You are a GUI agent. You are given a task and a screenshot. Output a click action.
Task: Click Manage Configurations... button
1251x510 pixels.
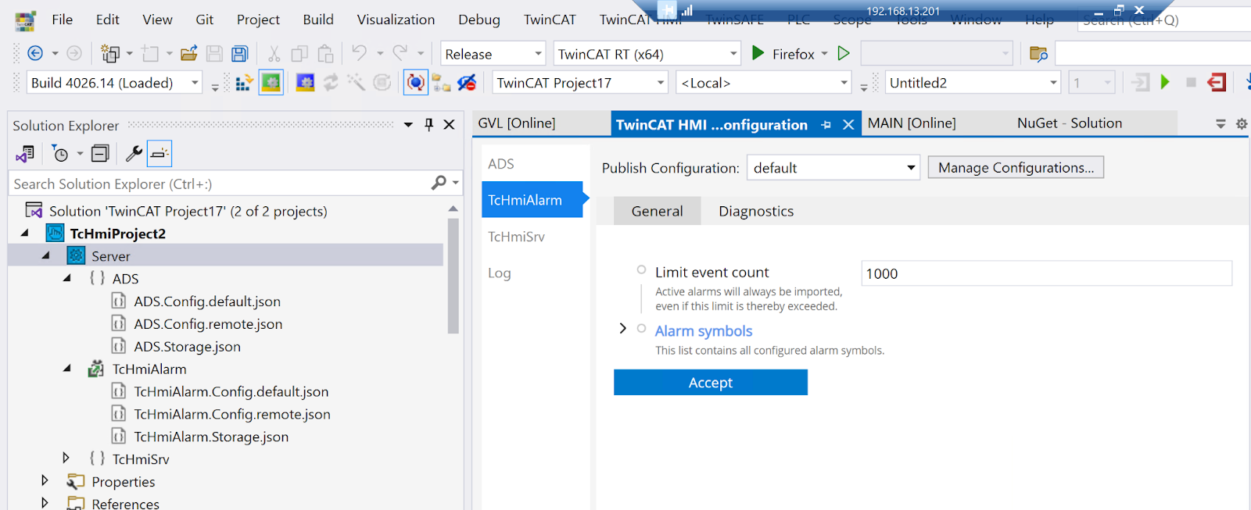[x=1016, y=168]
